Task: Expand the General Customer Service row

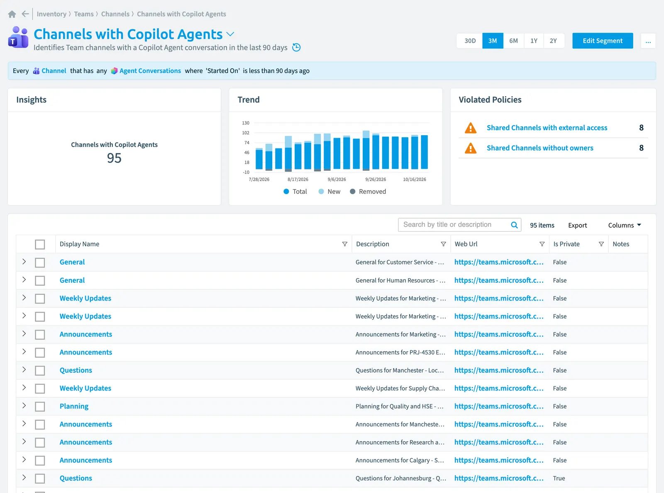Action: (24, 262)
